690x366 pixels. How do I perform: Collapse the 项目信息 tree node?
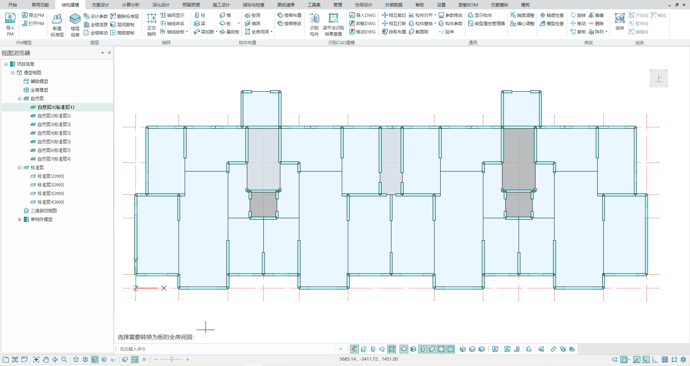6,64
